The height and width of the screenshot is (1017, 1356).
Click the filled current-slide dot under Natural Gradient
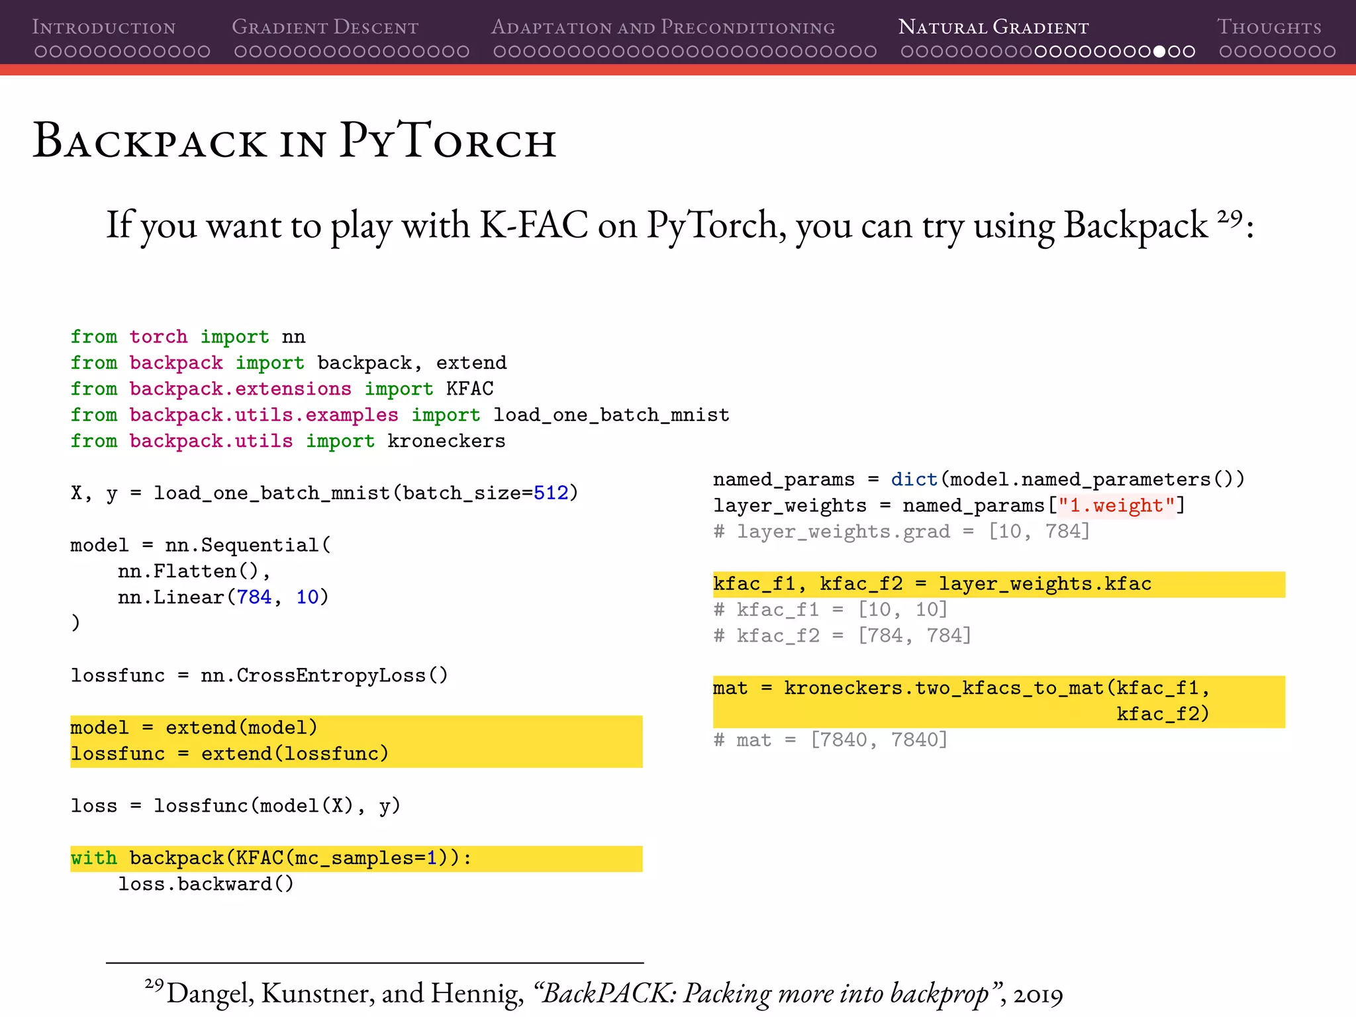pos(1159,52)
